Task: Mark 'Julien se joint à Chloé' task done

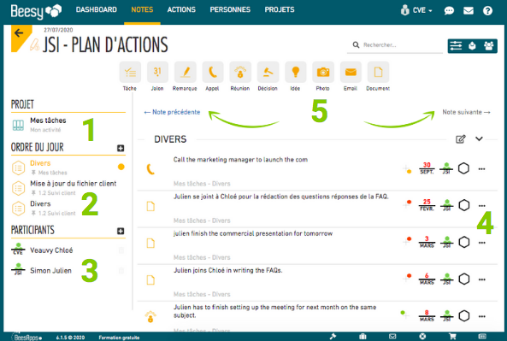Action: pyautogui.click(x=464, y=205)
